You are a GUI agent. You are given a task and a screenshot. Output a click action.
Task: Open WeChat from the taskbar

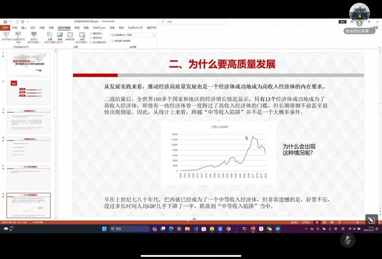[x=269, y=228]
